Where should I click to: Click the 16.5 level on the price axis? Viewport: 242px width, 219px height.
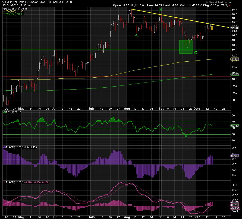point(234,14)
